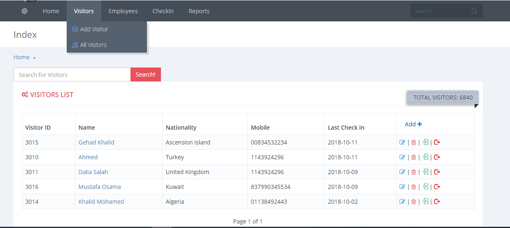Open Mustafa Osama's visitor profile link
Viewport: 510px width, 228px height.
pos(100,187)
